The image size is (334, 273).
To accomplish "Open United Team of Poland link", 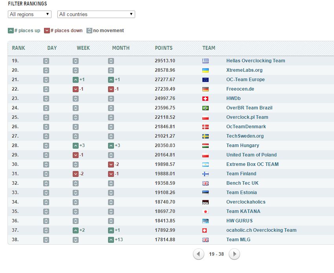I will pyautogui.click(x=251, y=155).
